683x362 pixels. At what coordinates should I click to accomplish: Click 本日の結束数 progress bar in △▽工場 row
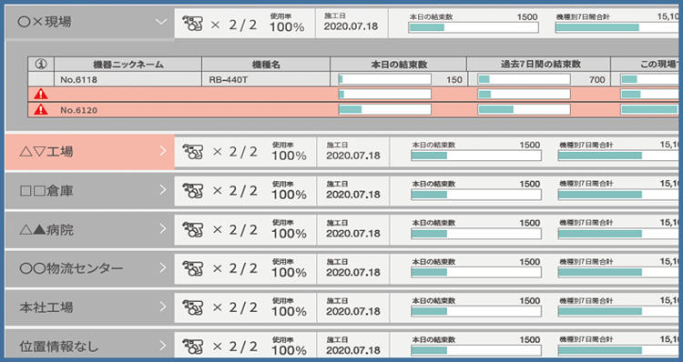coord(476,156)
